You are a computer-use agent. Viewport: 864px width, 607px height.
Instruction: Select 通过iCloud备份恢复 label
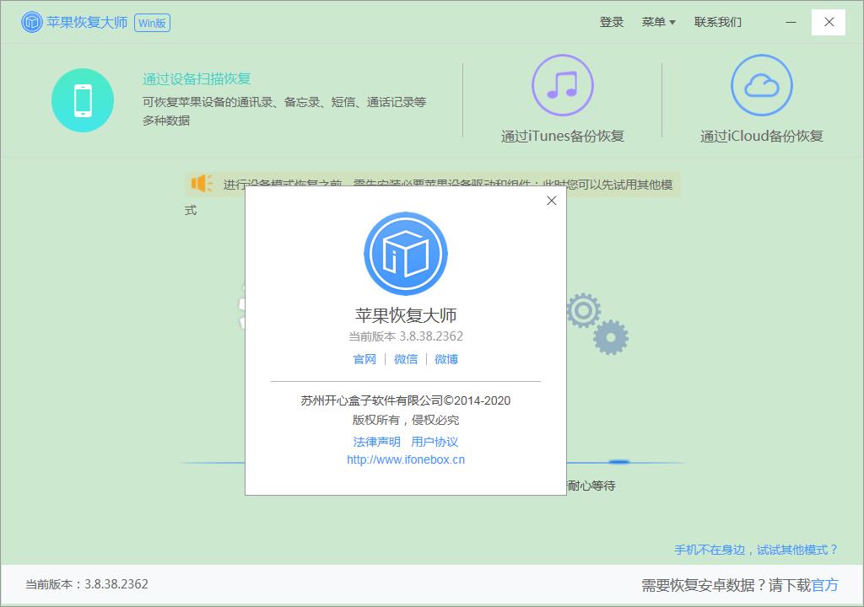pos(762,136)
